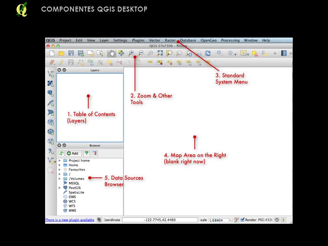Click the Add Delimited Text Layer comma icon
Screen dimensions: 328x246
pos(51,151)
